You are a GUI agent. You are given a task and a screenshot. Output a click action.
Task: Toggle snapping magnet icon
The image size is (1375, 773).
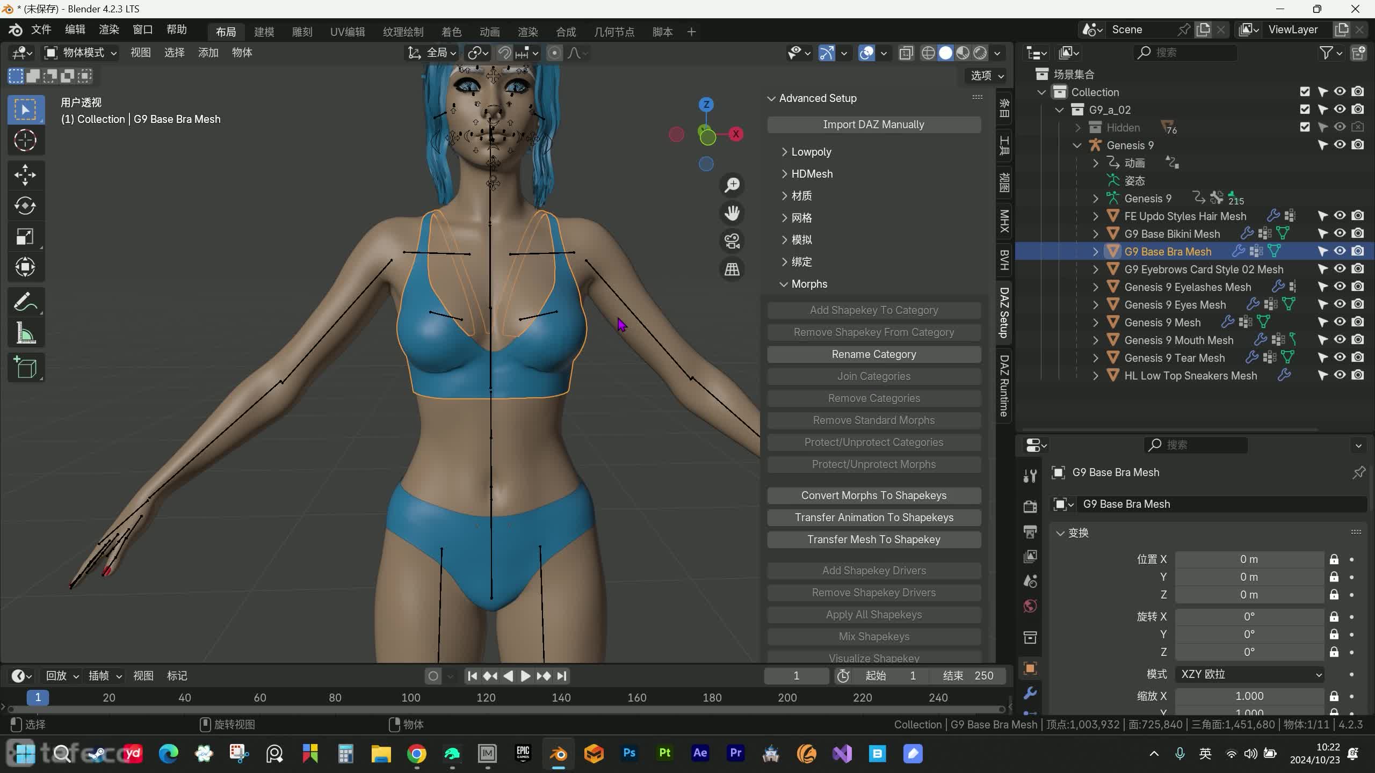pyautogui.click(x=504, y=53)
